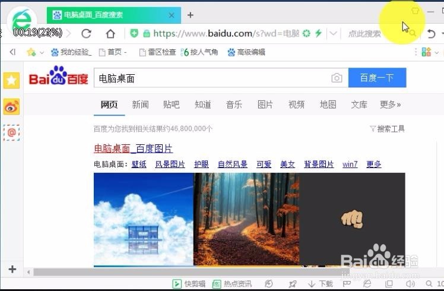
Task: Close the 电脑桌面_百度搜索 tab
Action: [172, 15]
